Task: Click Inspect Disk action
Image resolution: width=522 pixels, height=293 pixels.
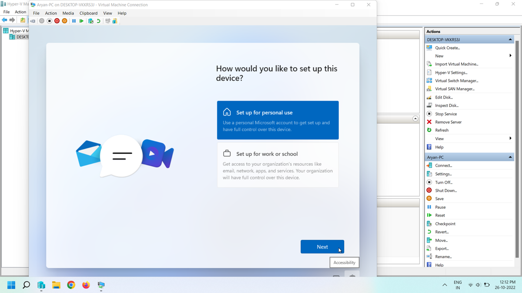Action: [x=447, y=105]
